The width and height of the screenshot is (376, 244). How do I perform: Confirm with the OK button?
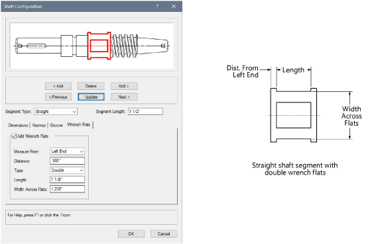coord(131,233)
